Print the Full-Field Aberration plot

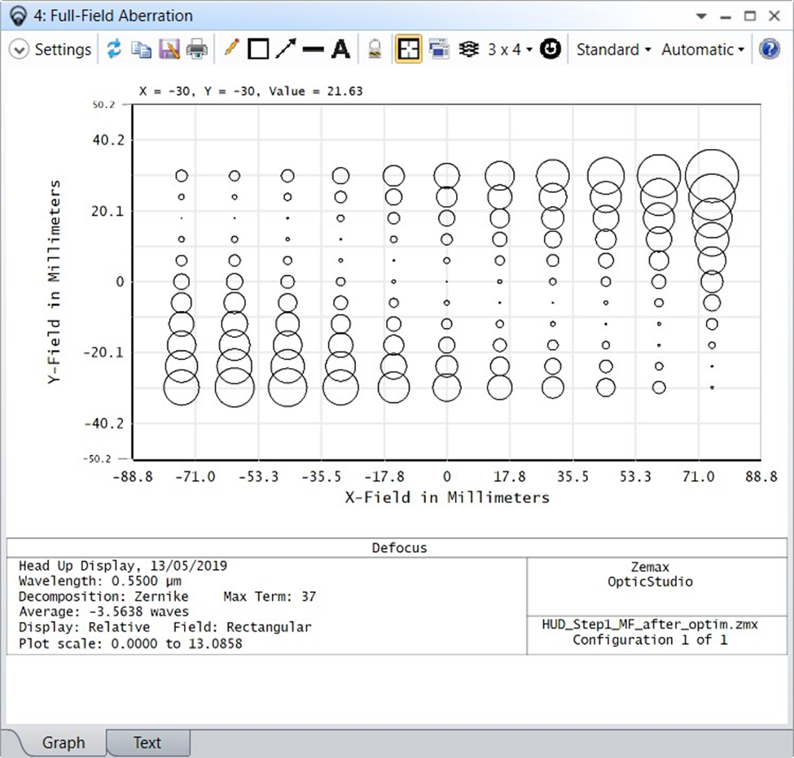pyautogui.click(x=196, y=50)
